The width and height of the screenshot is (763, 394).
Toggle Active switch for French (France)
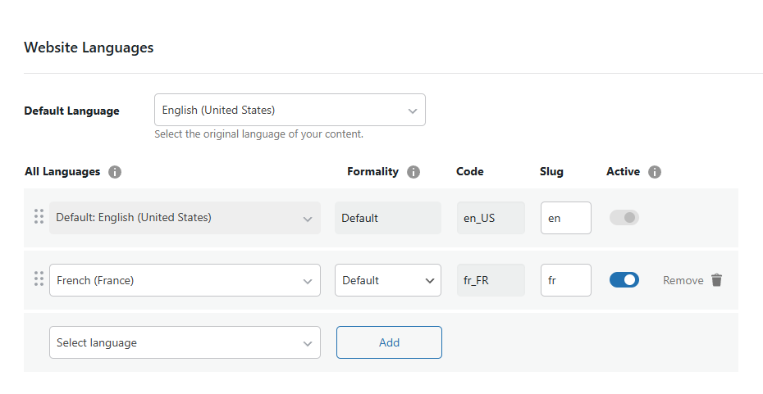624,280
